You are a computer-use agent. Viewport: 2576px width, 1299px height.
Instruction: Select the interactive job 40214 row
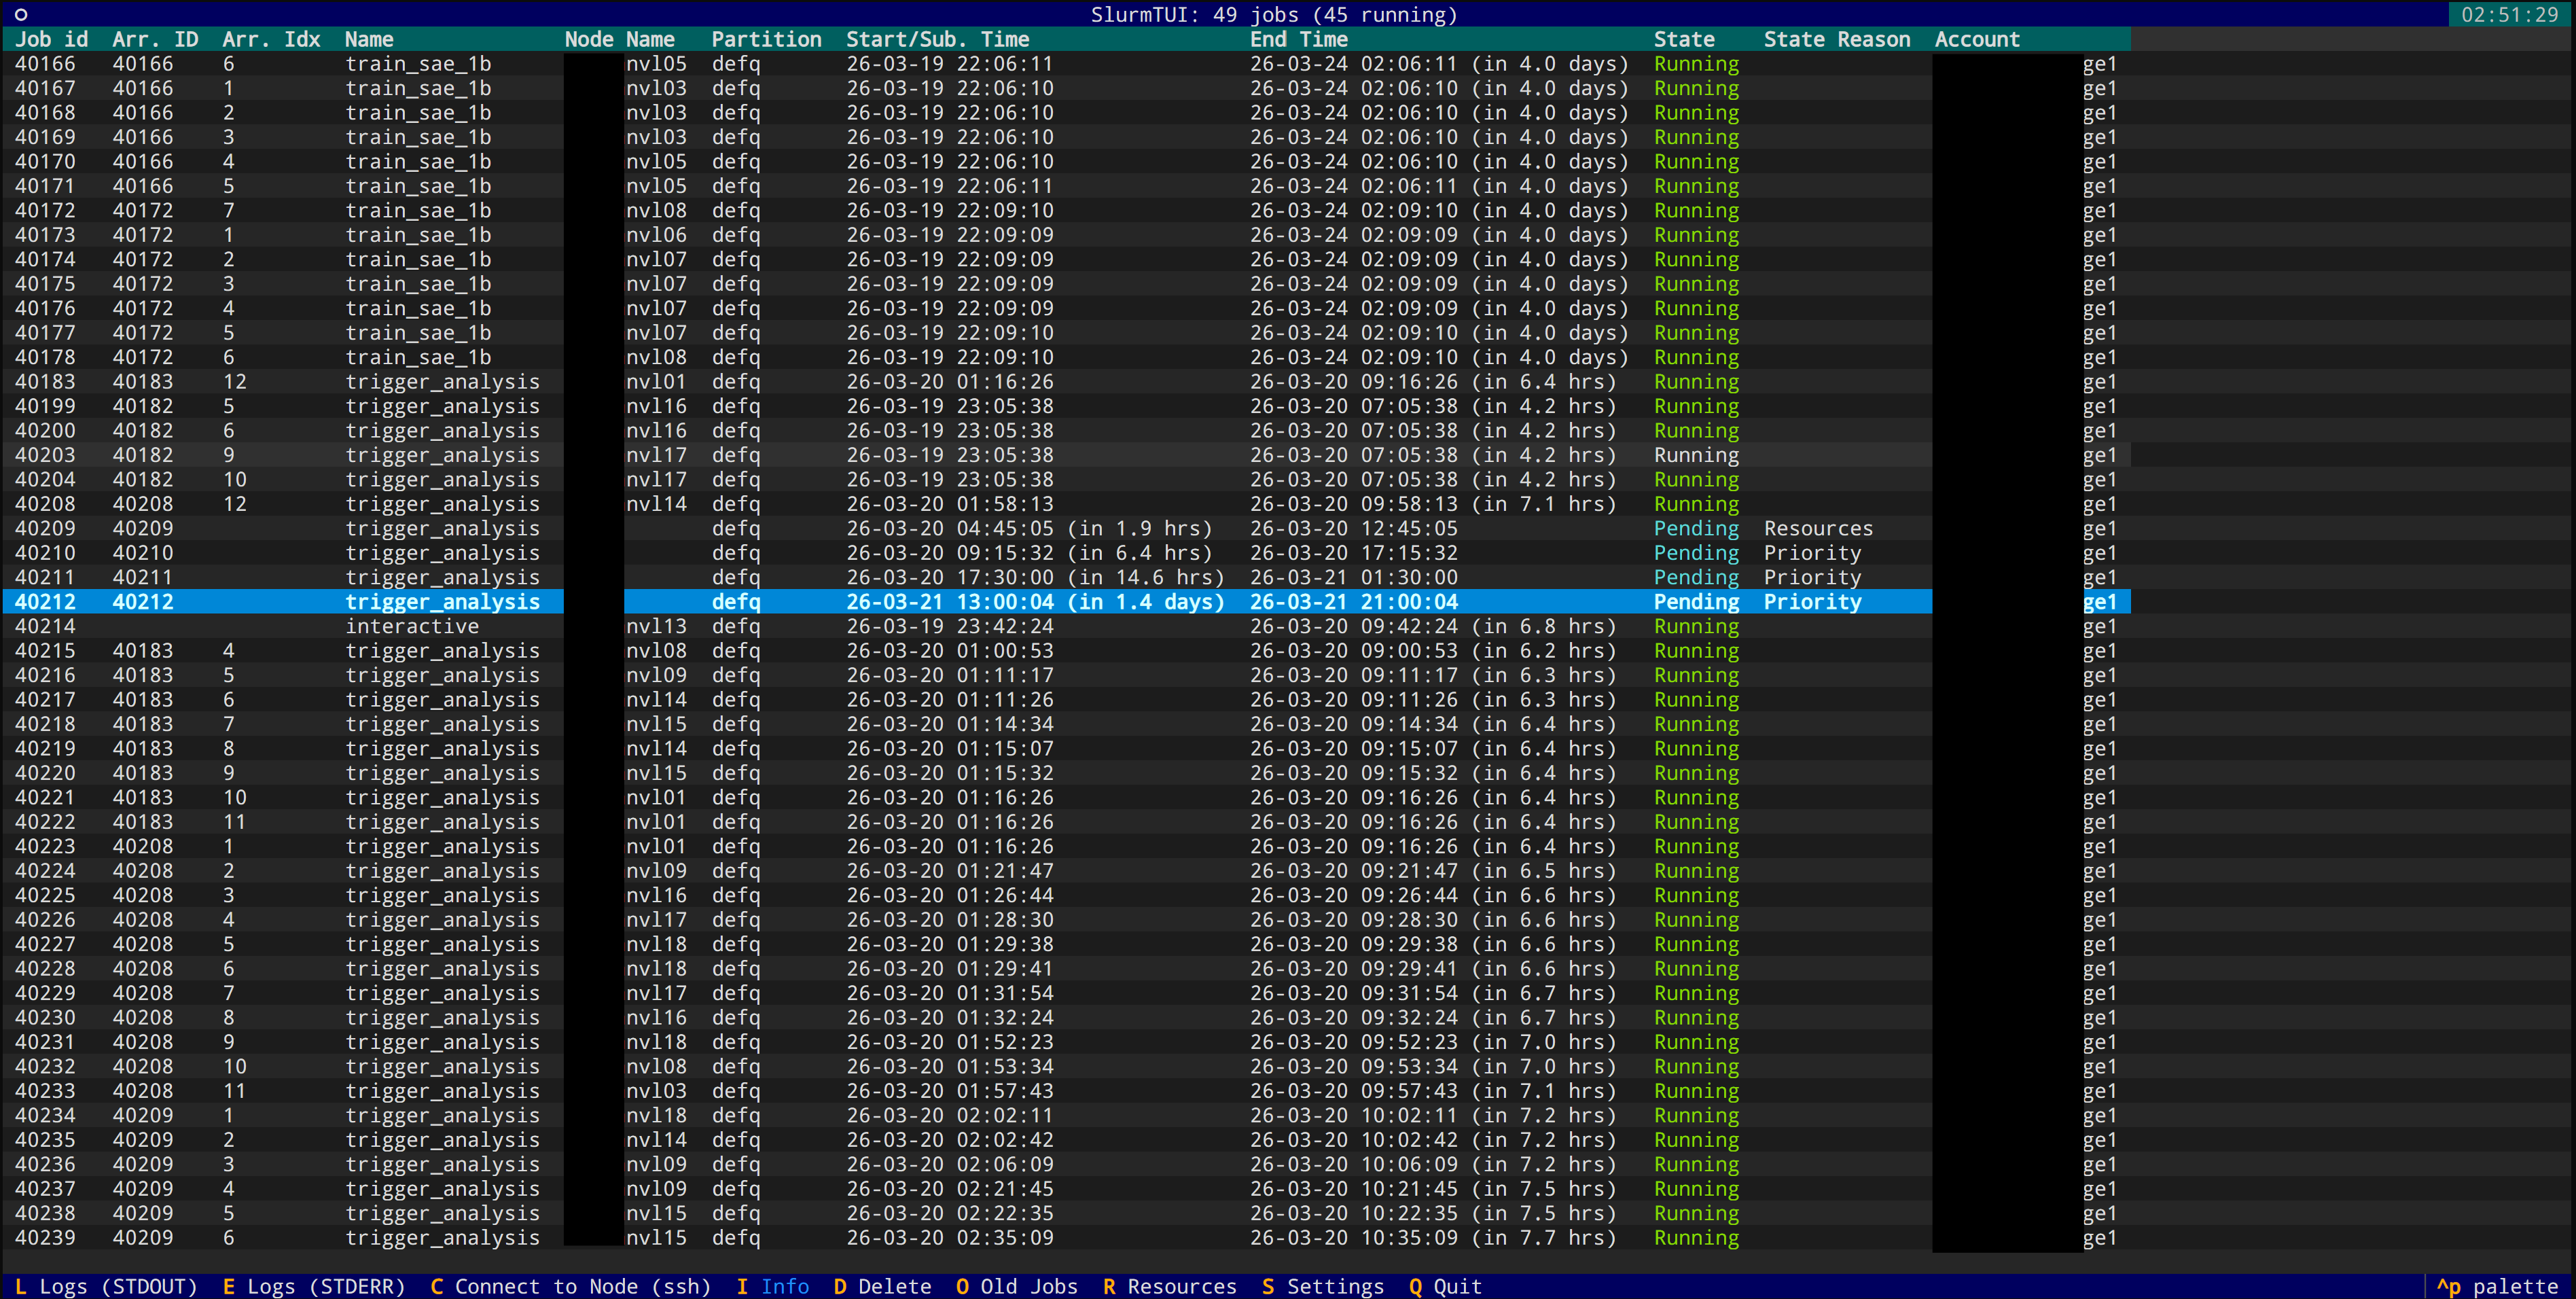coord(412,626)
